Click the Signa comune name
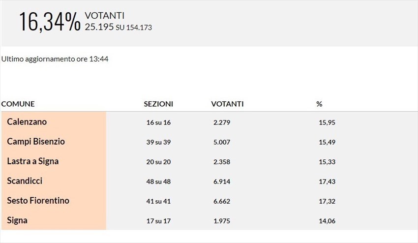418x243 pixels. (x=17, y=220)
